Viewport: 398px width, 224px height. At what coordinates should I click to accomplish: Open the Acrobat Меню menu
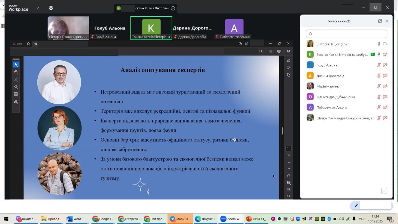[17, 44]
